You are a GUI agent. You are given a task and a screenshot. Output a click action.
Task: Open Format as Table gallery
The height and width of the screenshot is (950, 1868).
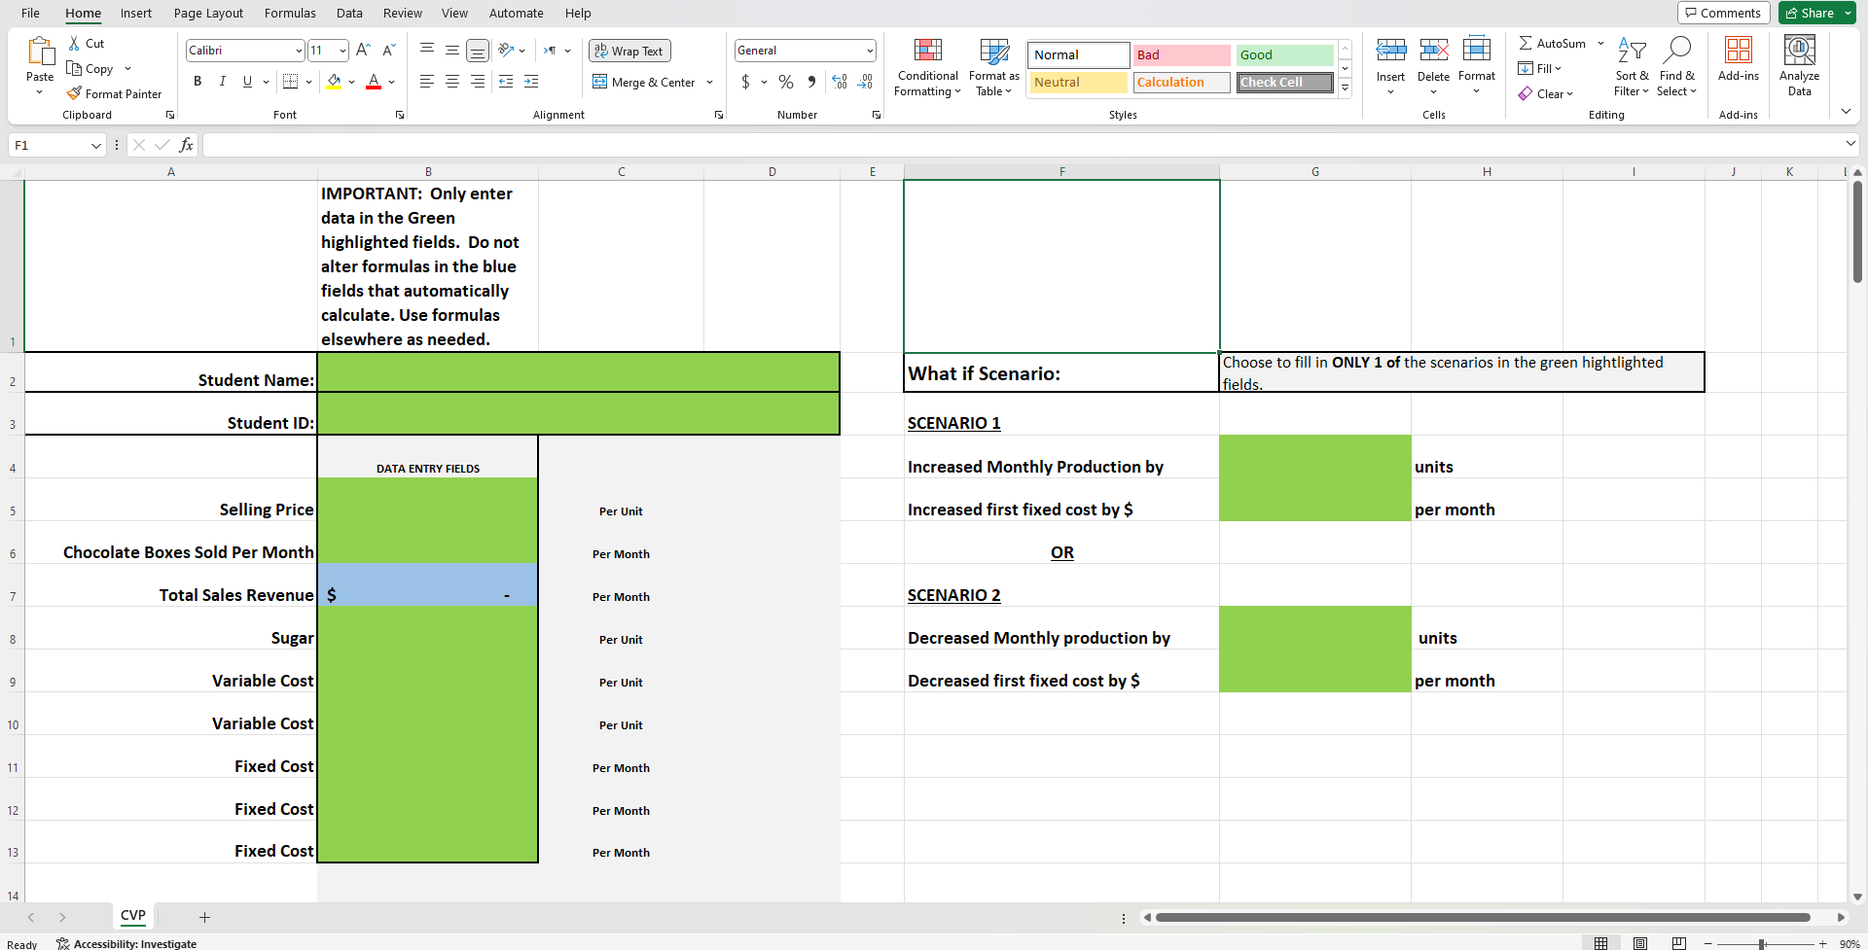(x=994, y=68)
